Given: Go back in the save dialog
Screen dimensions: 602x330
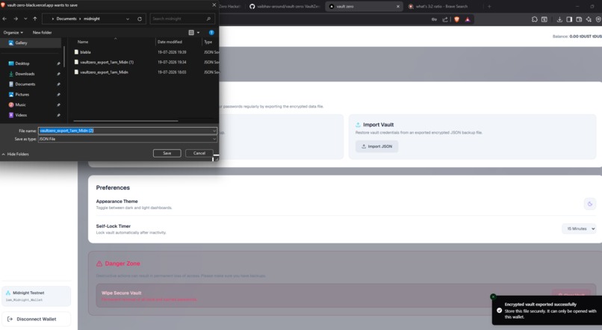Looking at the screenshot, I should (4, 19).
